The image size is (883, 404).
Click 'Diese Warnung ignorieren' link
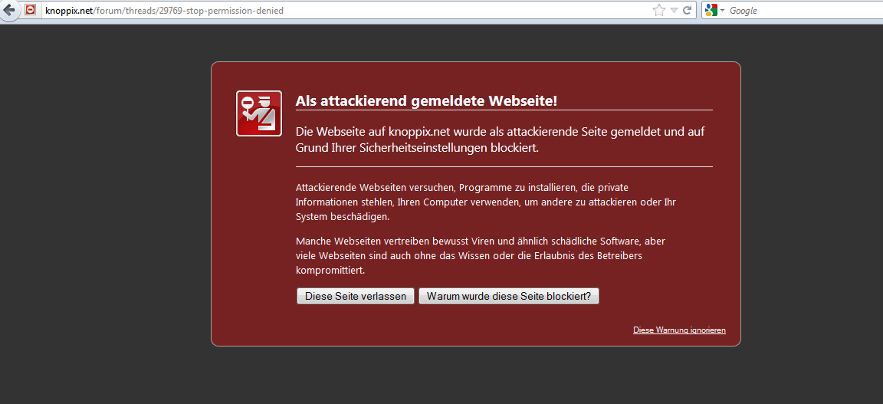point(679,330)
